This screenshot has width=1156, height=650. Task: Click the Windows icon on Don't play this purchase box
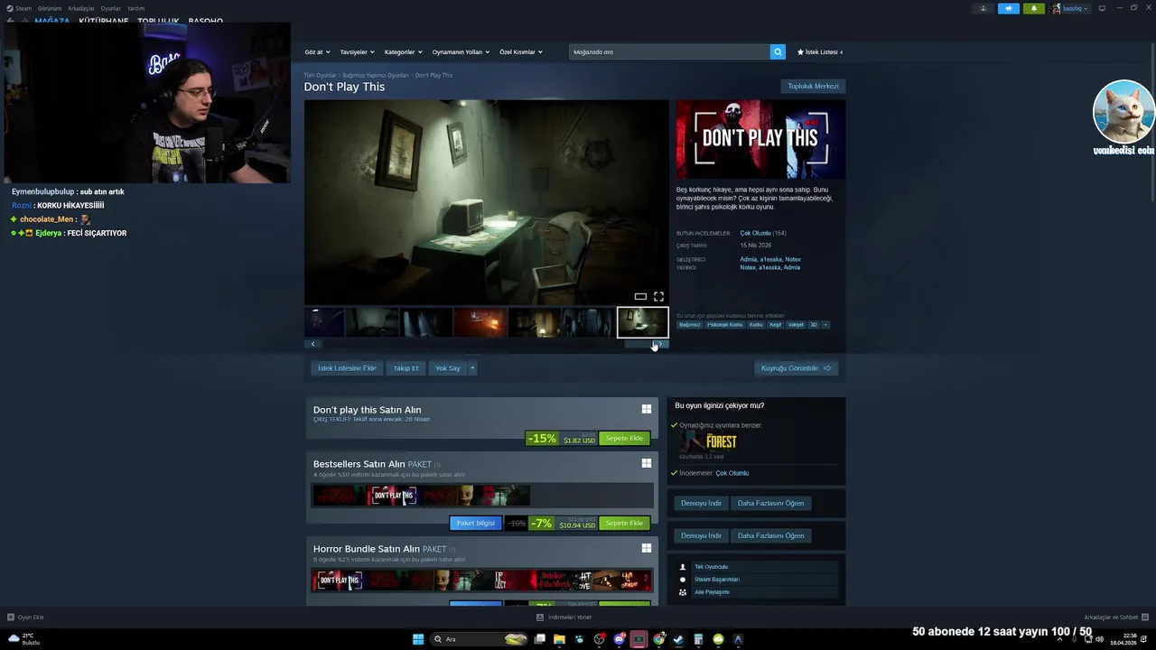(x=647, y=409)
